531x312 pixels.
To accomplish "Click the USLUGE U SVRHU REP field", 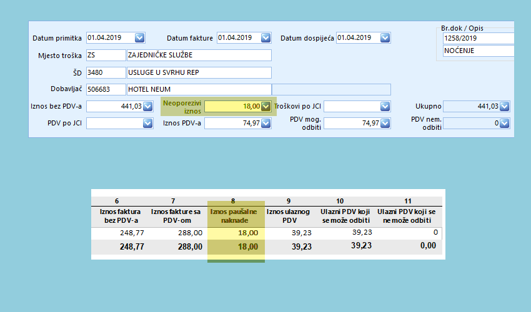I will click(199, 72).
